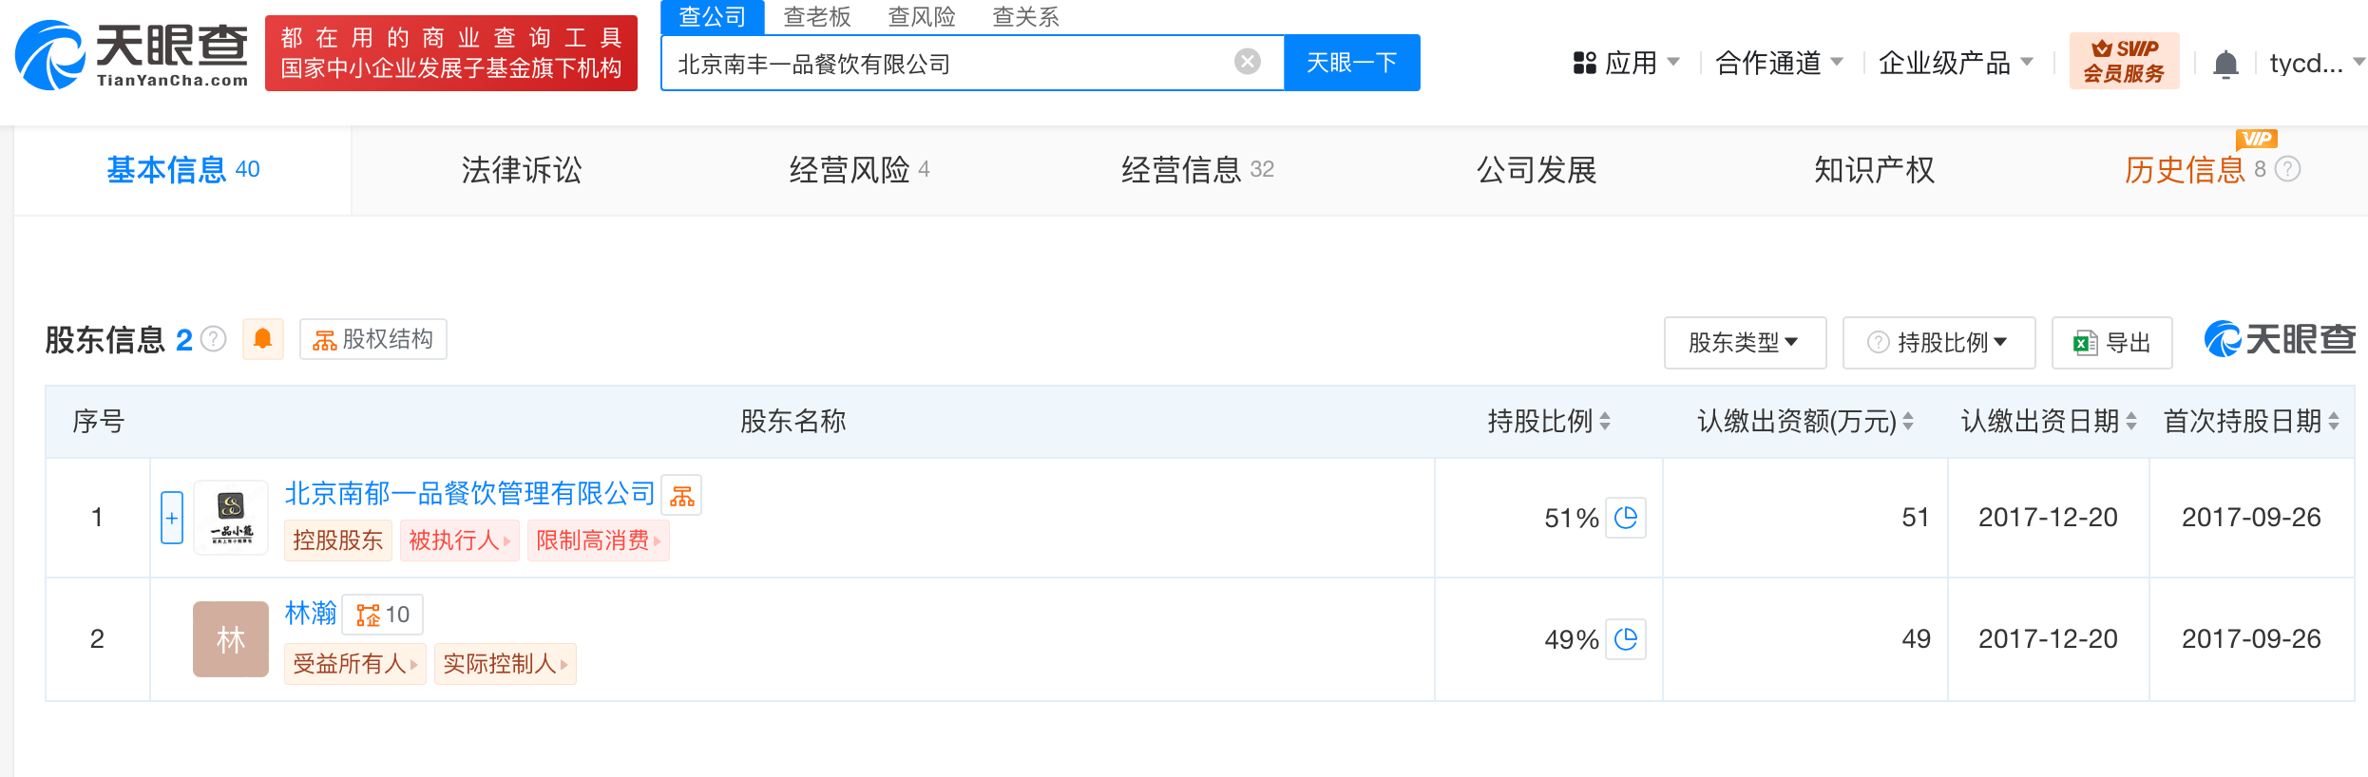Click the orange shareholder alert bell
This screenshot has height=777, width=2368.
[x=263, y=339]
